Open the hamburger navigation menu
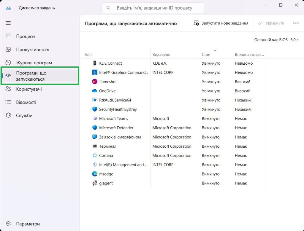This screenshot has width=304, height=231. point(8,23)
